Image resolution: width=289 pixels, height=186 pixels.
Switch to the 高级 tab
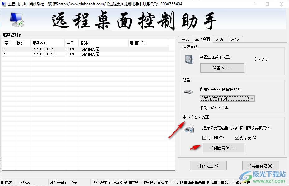pyautogui.click(x=235, y=39)
